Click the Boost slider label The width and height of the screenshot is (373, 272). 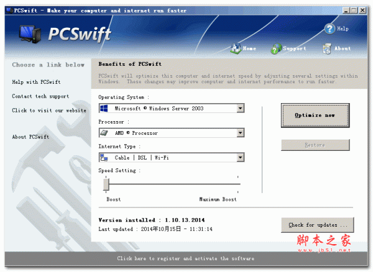[x=114, y=199]
